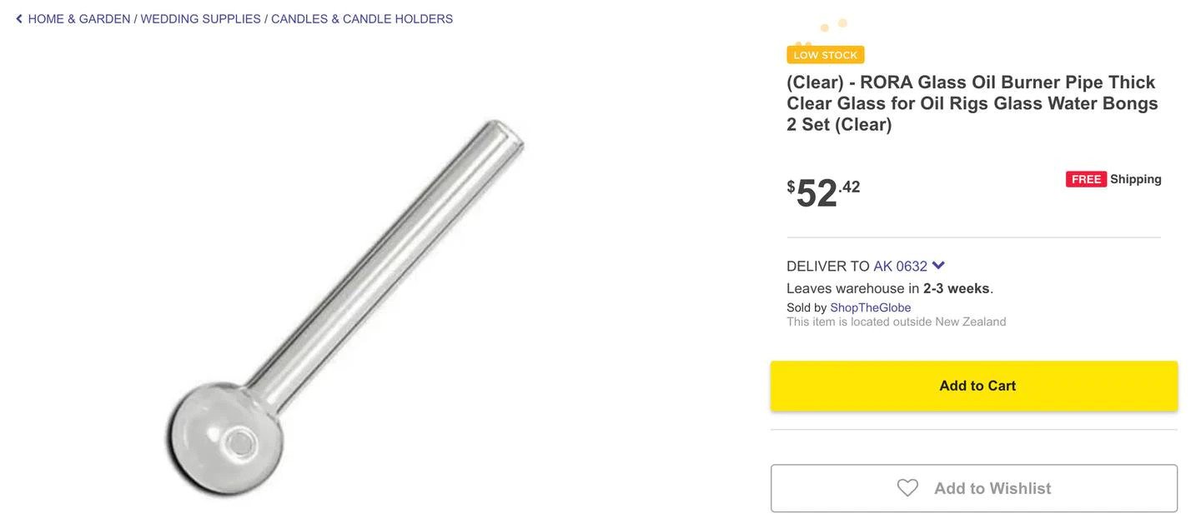Click the red FREE shipping badge

point(1086,179)
